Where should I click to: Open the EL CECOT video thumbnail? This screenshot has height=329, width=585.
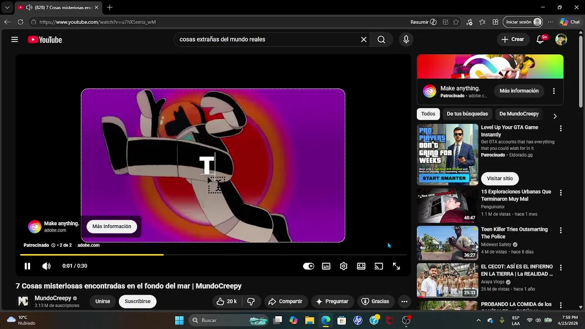[447, 281]
